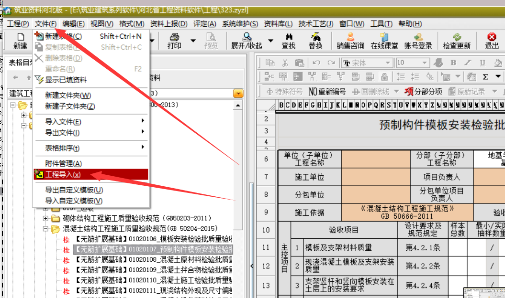Viewport: 505px width, 298px height.
Task: Open the 表格排序(t) submenu
Action: 91,148
